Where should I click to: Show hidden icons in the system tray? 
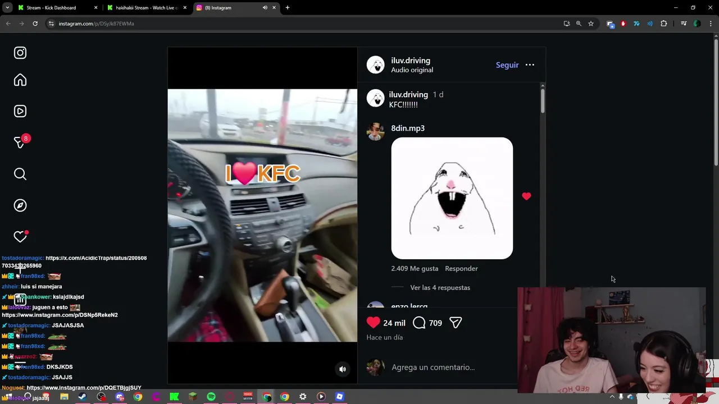click(612, 397)
